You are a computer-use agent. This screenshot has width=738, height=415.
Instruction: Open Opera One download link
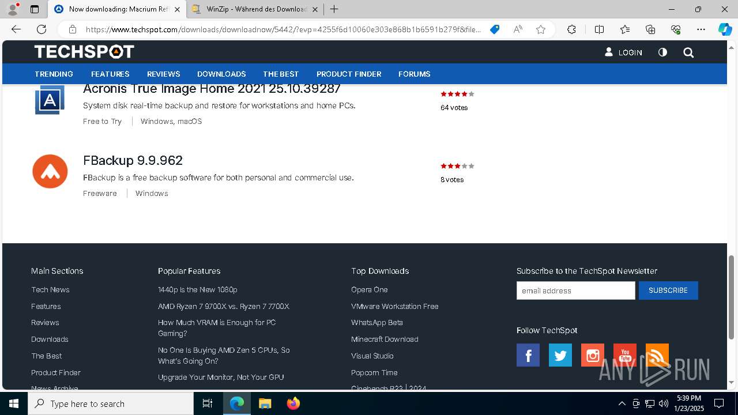pyautogui.click(x=370, y=289)
